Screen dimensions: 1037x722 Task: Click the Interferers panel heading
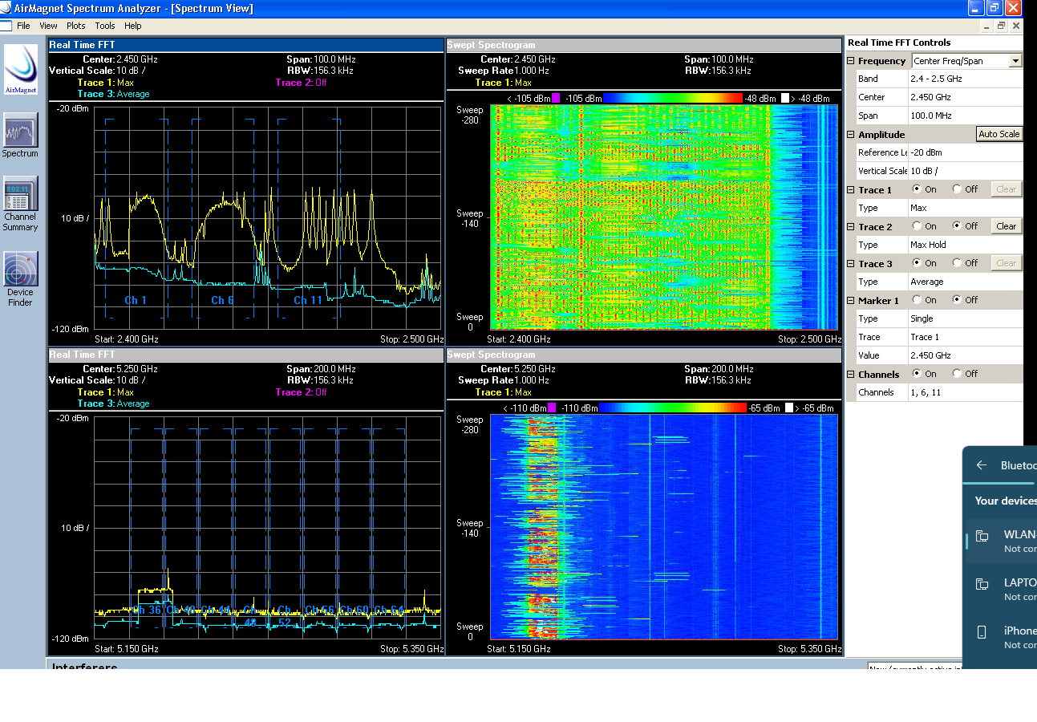[85, 667]
